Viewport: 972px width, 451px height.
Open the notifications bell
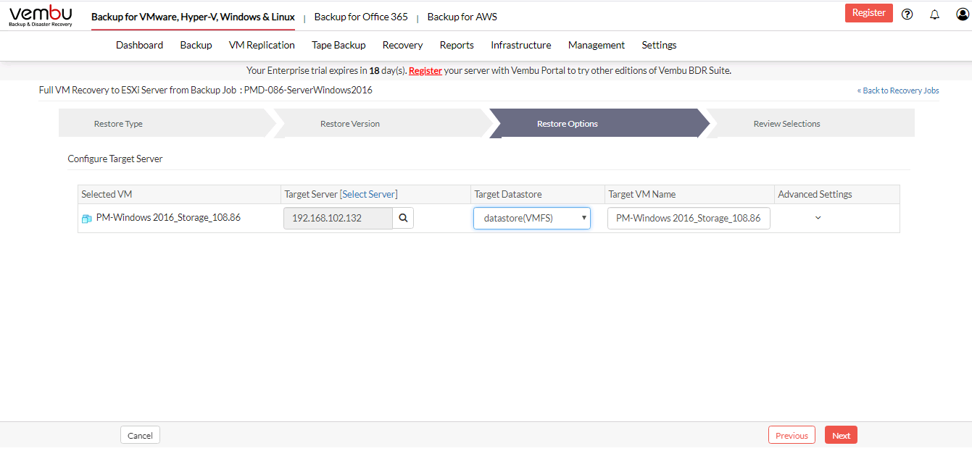[934, 14]
